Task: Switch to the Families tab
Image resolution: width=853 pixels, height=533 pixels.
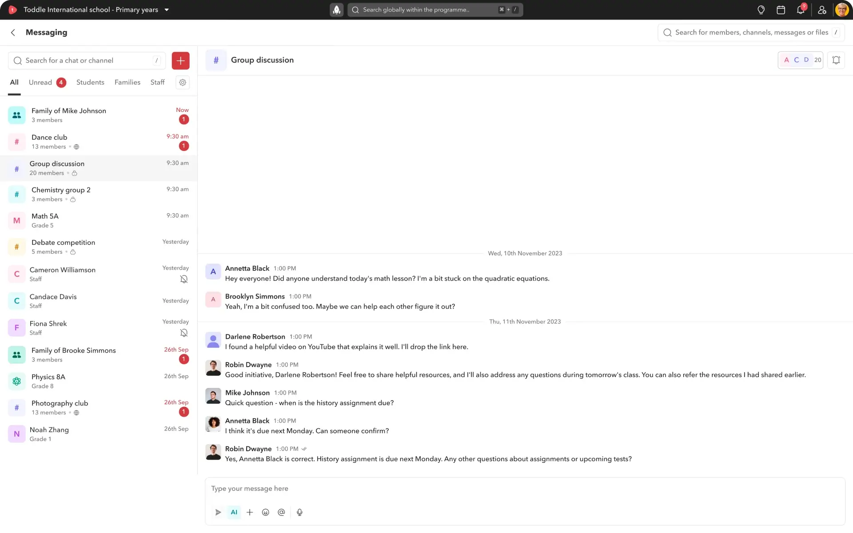Action: pyautogui.click(x=127, y=83)
